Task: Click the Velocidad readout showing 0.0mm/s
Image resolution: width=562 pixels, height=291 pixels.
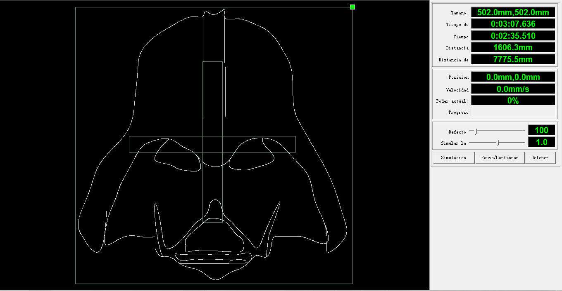Action: (x=513, y=89)
